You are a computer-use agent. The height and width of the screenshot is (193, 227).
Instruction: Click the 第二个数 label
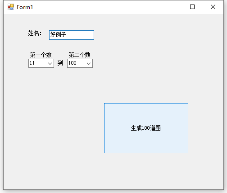point(79,55)
